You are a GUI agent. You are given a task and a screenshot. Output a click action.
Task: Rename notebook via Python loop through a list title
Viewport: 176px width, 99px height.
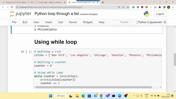coord(57,13)
